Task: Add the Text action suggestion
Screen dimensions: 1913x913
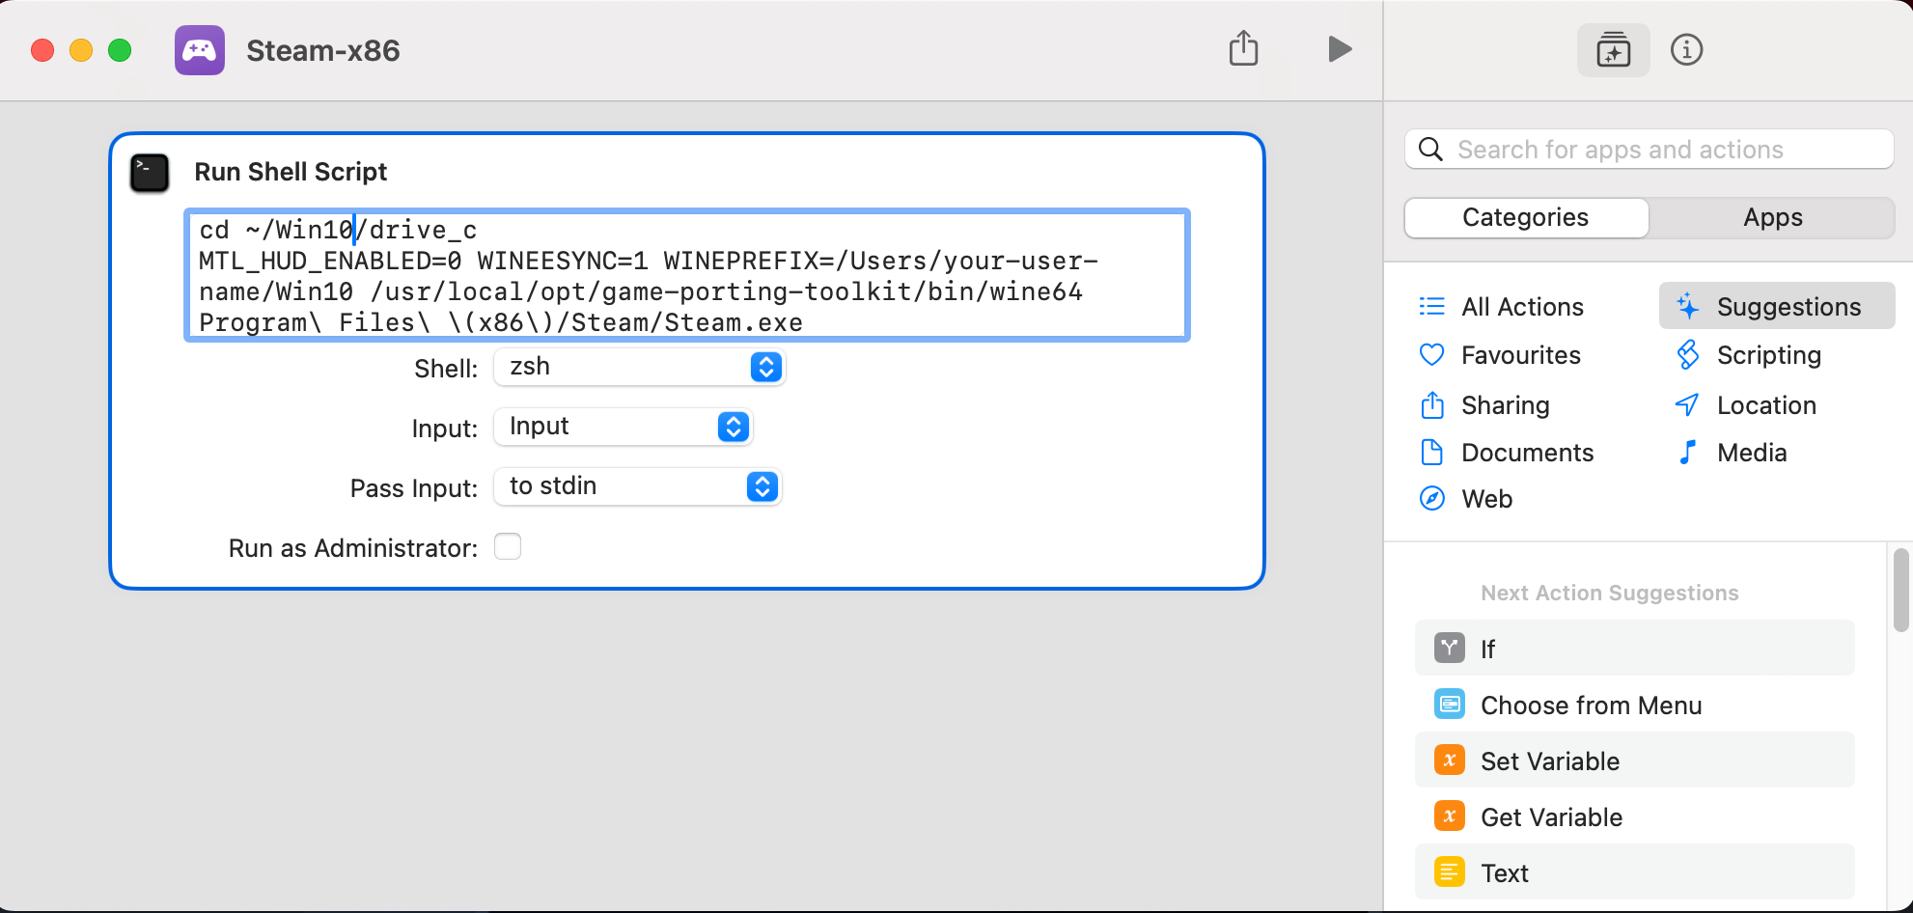Action: click(x=1634, y=872)
